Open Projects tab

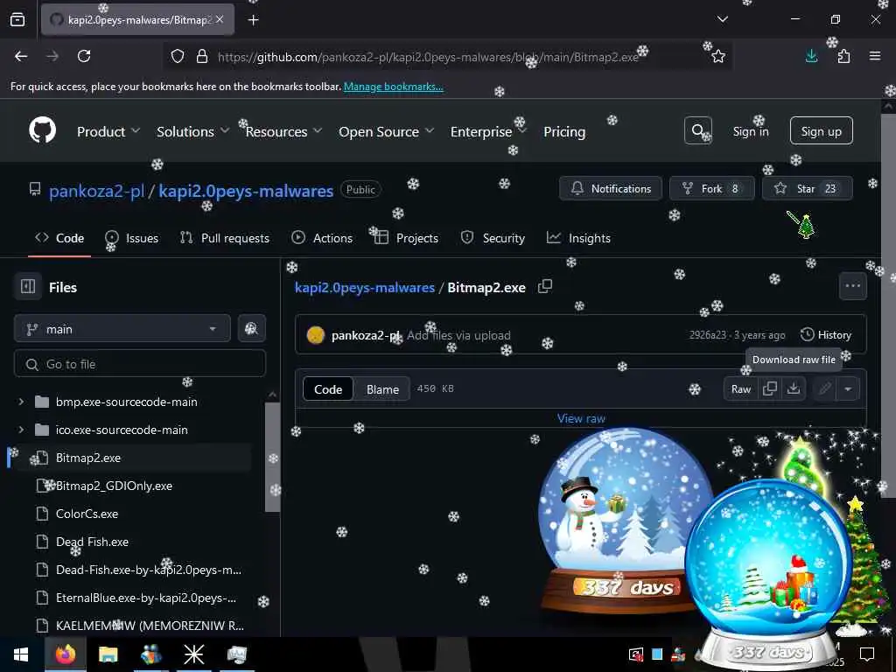pos(406,238)
